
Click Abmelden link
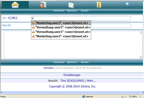(x=48, y=68)
